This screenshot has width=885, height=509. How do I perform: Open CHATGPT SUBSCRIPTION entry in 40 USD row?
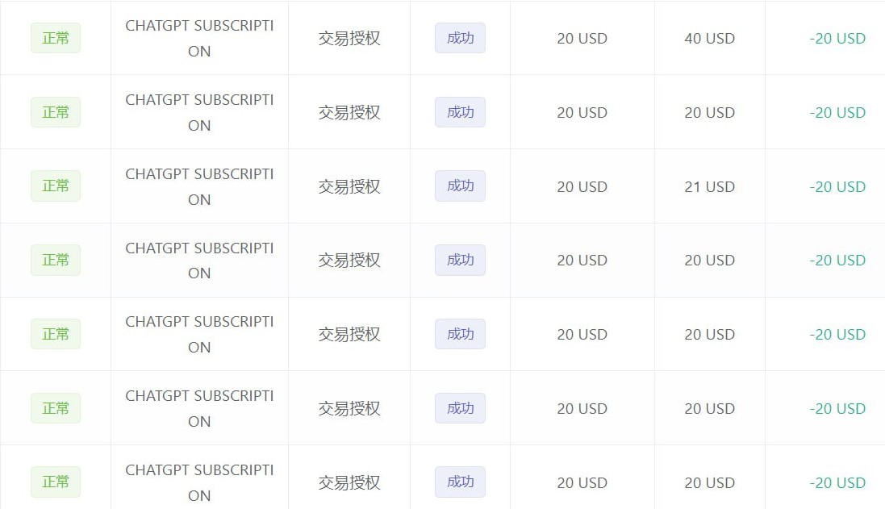pos(199,38)
